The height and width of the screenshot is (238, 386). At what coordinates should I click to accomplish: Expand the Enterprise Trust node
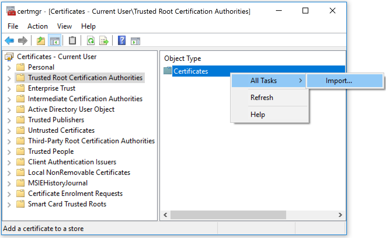pos(9,89)
